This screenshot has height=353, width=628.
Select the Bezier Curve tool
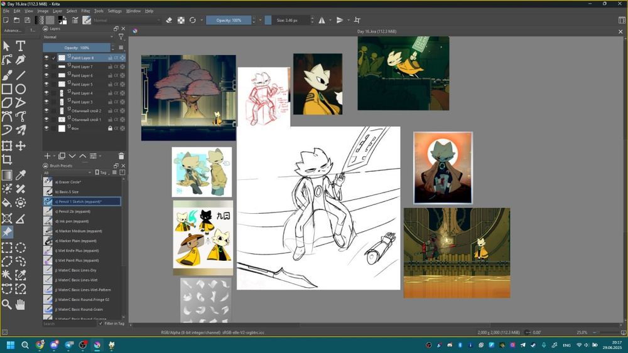tap(7, 117)
